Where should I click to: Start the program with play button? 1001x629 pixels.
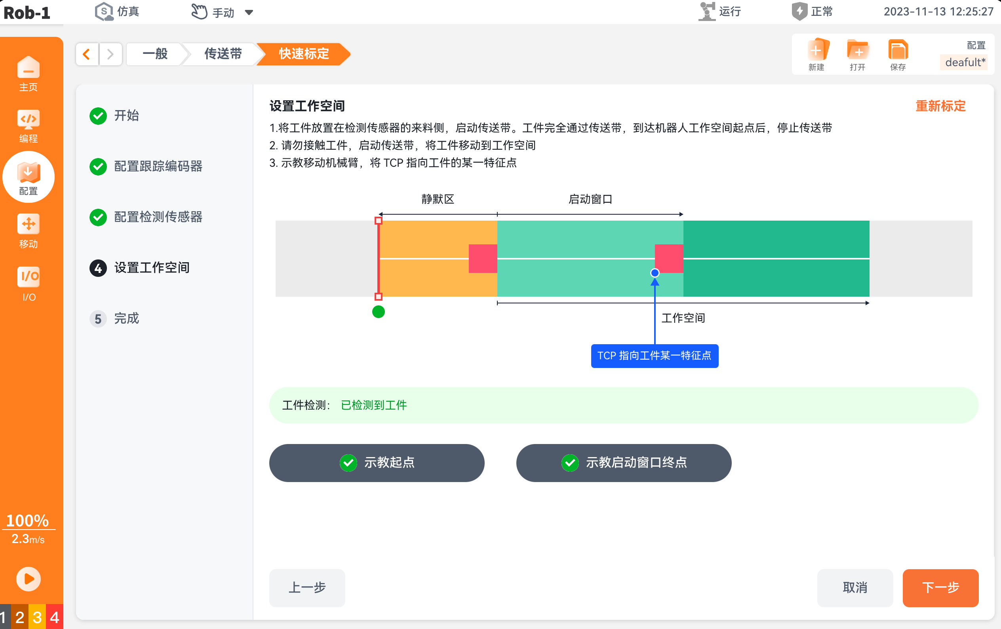tap(28, 579)
